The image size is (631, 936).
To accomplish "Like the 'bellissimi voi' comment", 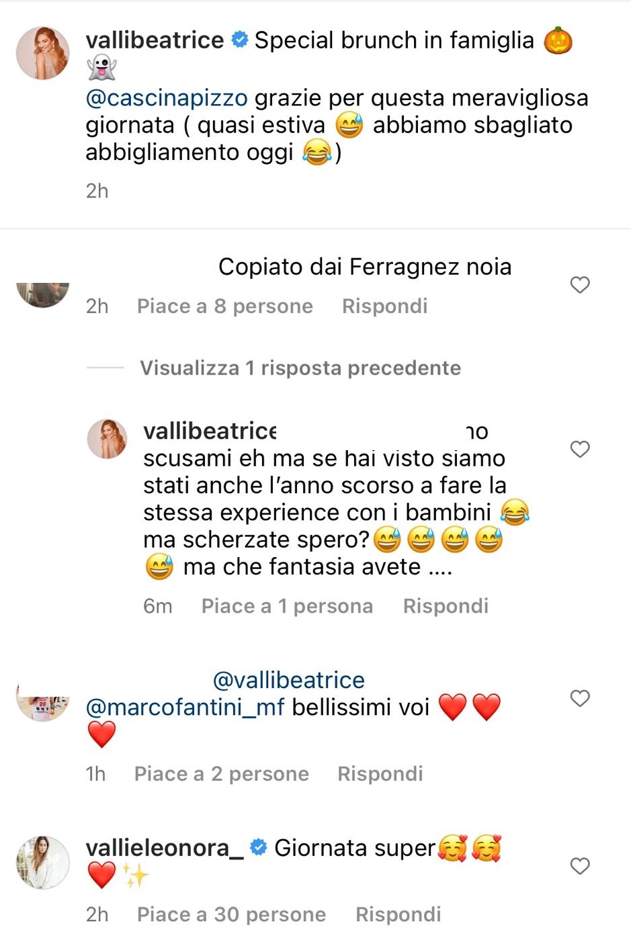I will point(579,698).
